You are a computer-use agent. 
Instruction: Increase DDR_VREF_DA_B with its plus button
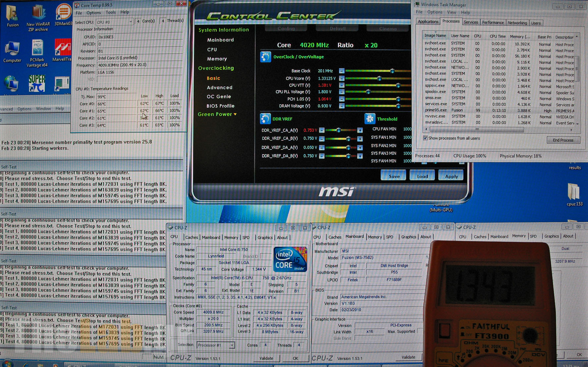[360, 156]
